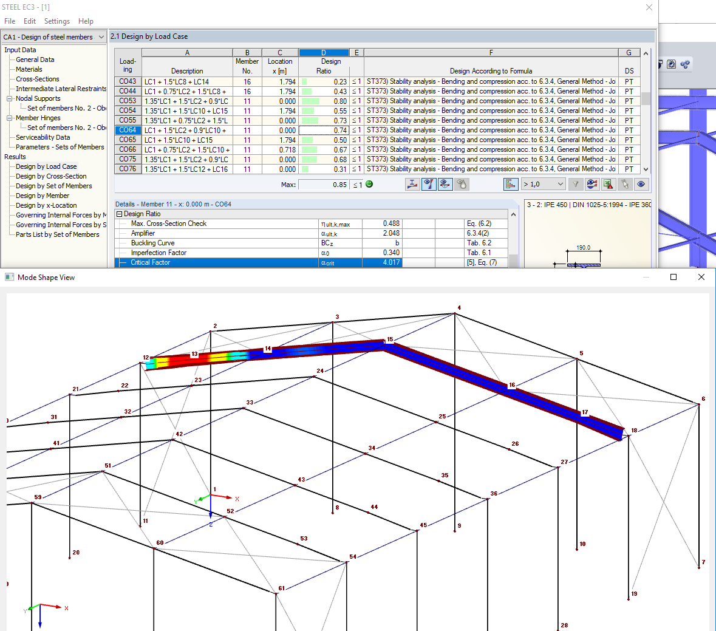Screen dimensions: 716x631
Task: Collapse the Member Hinges tree node
Action: (x=10, y=118)
